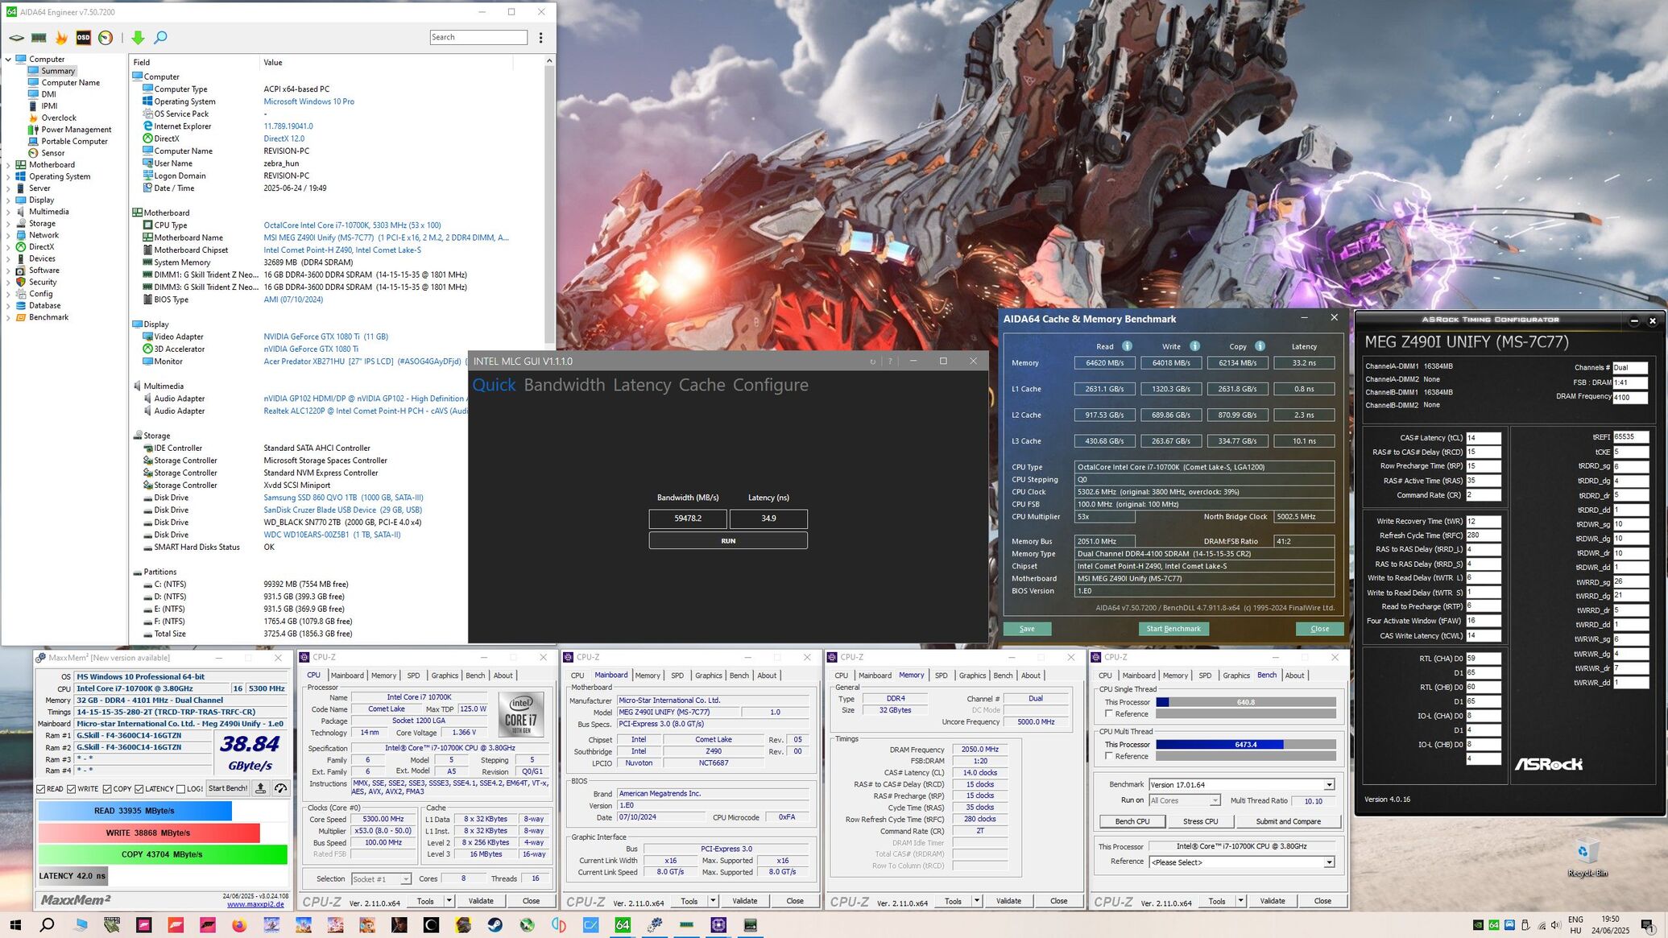The image size is (1668, 938).
Task: Open notification center icon in system tray
Action: pyautogui.click(x=1647, y=925)
